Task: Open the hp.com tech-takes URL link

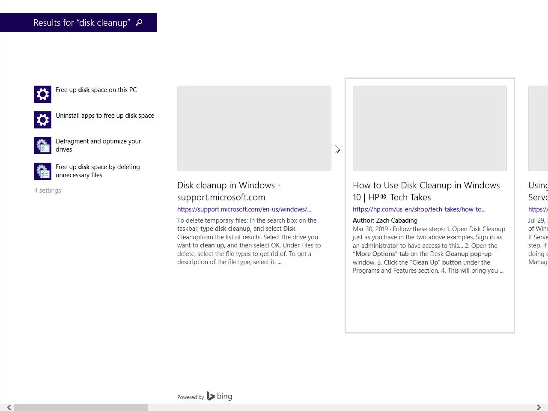Action: [x=419, y=209]
